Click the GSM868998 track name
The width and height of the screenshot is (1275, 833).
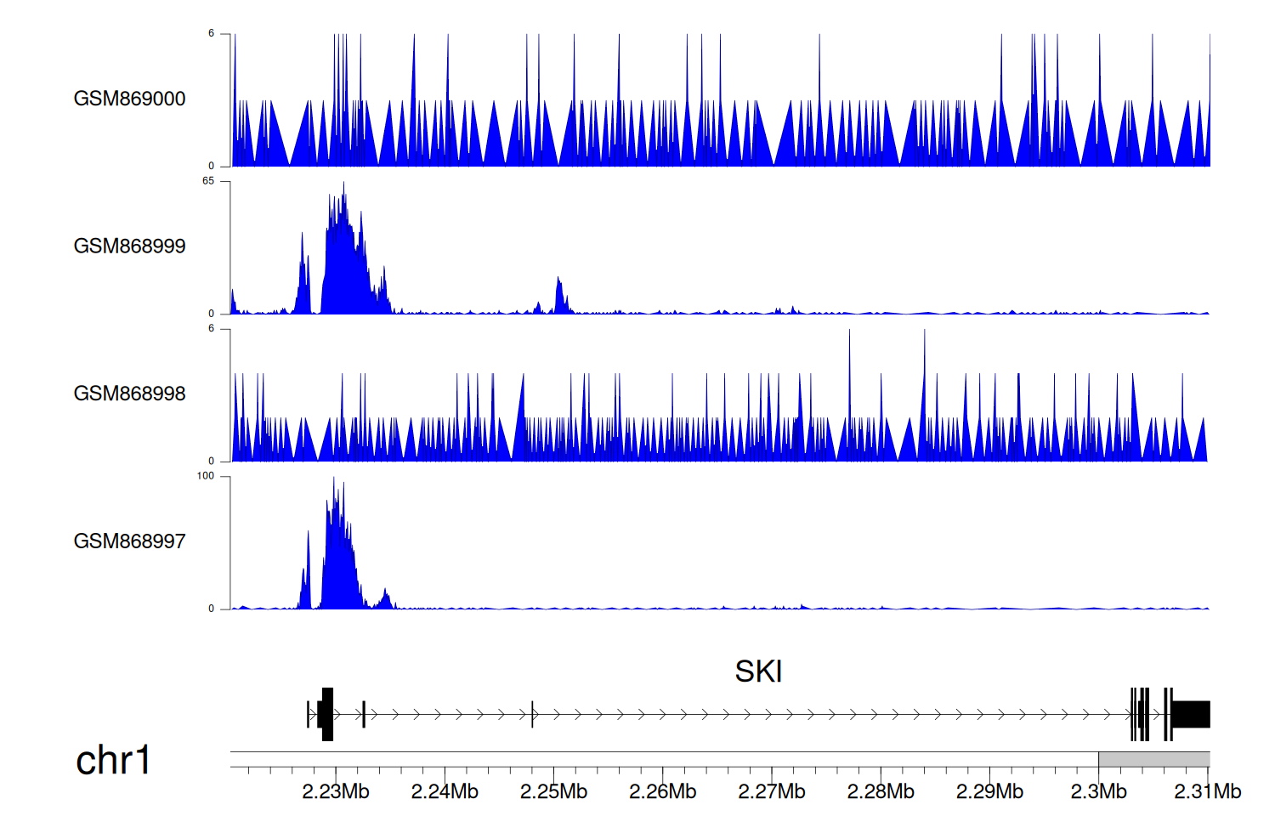129,394
